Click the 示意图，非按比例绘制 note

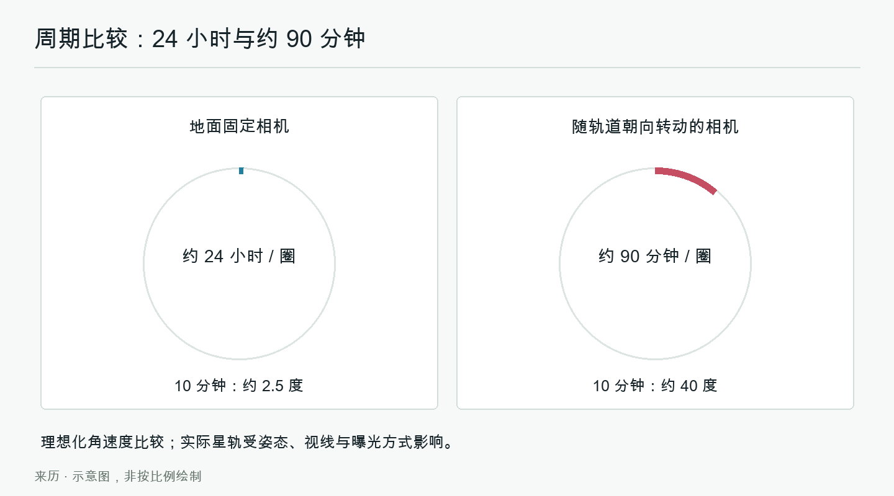(x=137, y=476)
